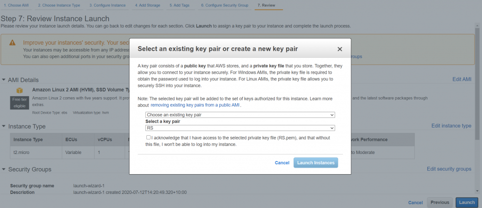Expand the 'RS' key pair dropdown

coord(240,128)
